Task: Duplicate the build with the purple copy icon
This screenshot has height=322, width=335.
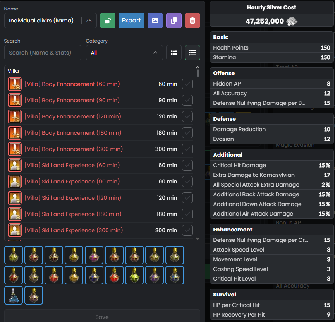Action: click(174, 21)
